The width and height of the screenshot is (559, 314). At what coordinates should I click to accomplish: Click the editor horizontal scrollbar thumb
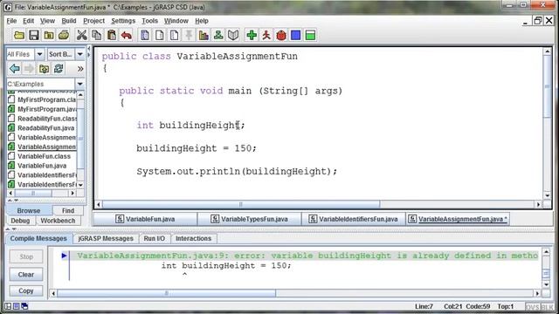(241, 204)
